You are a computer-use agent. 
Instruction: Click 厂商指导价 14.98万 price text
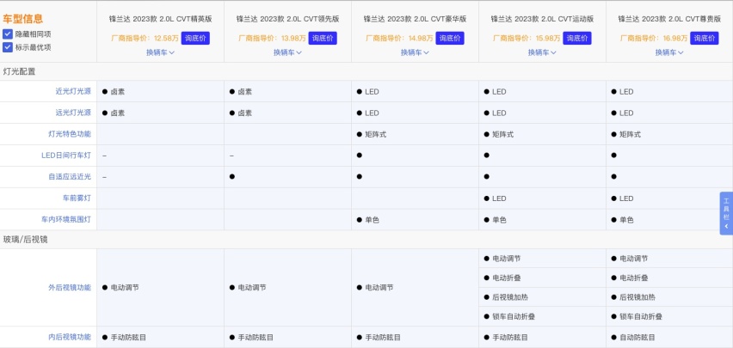(399, 39)
